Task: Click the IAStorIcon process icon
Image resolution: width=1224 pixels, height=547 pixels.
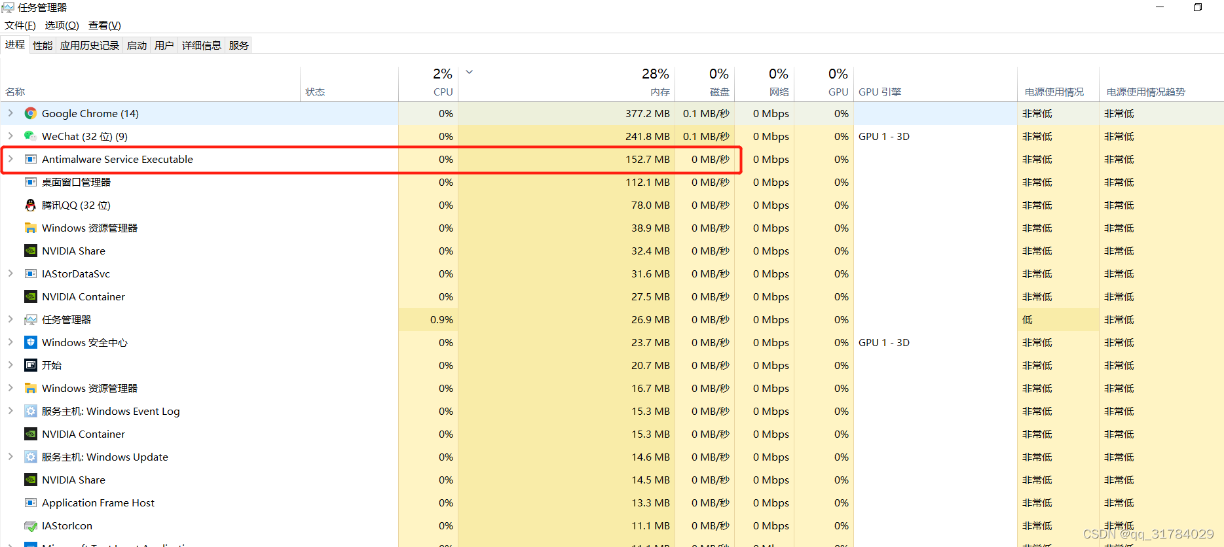Action: tap(31, 525)
